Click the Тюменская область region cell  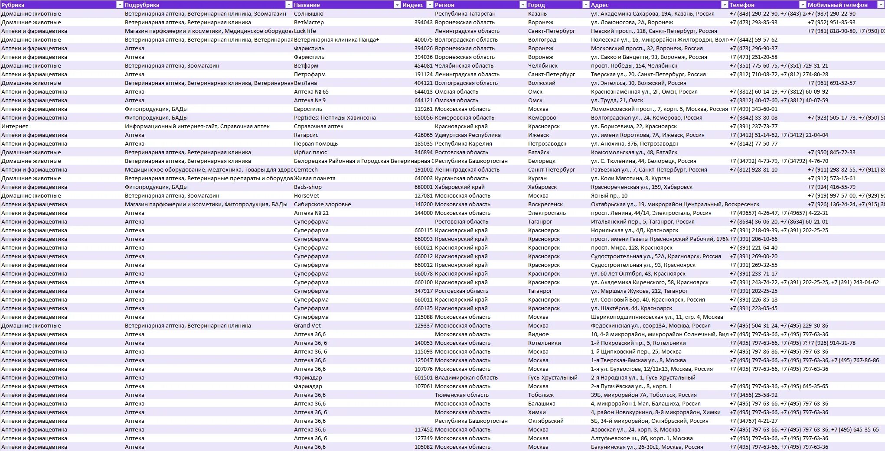pyautogui.click(x=480, y=395)
